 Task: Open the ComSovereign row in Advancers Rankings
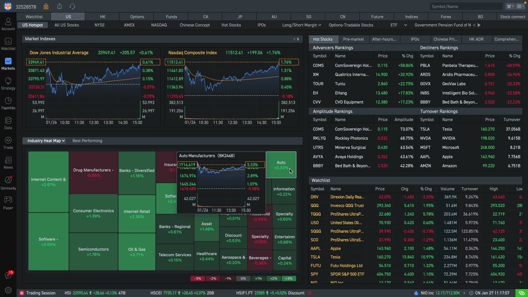tap(362, 66)
